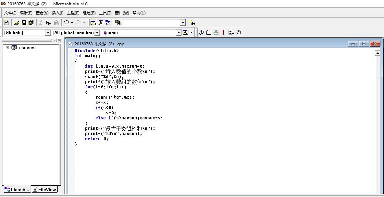Viewport: 384px width, 197px height.
Task: Click the Copy icon in the toolbar
Action: pos(49,23)
